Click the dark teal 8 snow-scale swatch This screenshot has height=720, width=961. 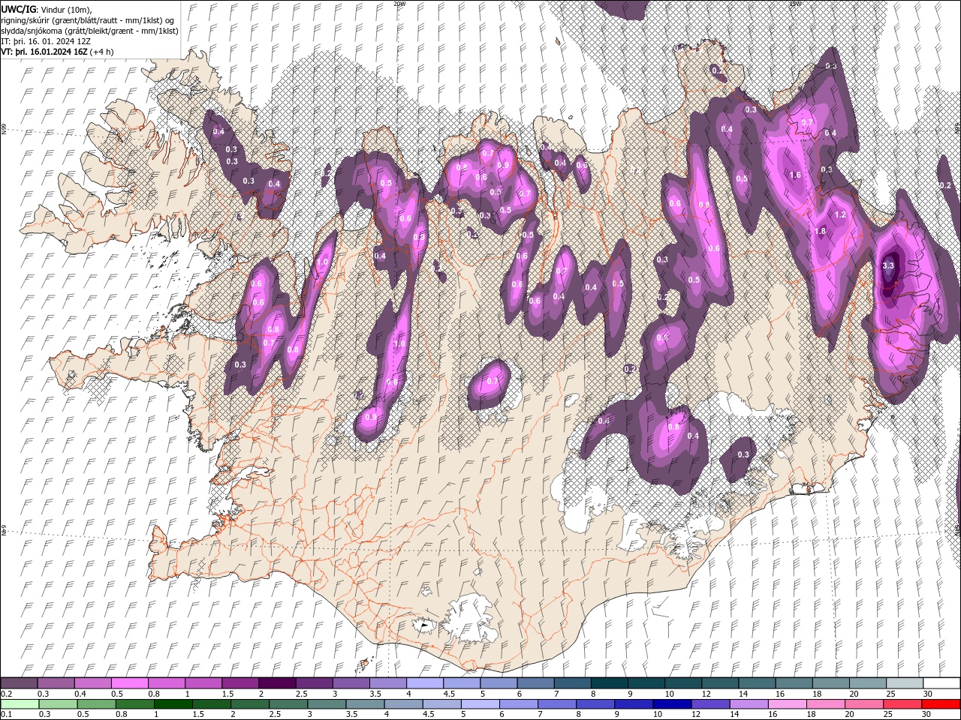click(x=608, y=683)
